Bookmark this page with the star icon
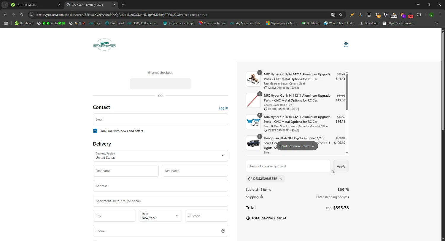This screenshot has height=241, width=445. click(x=341, y=15)
